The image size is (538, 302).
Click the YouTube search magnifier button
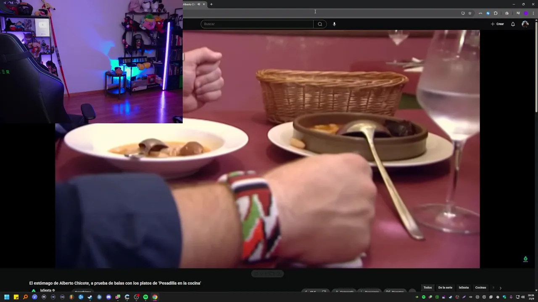pos(320,24)
